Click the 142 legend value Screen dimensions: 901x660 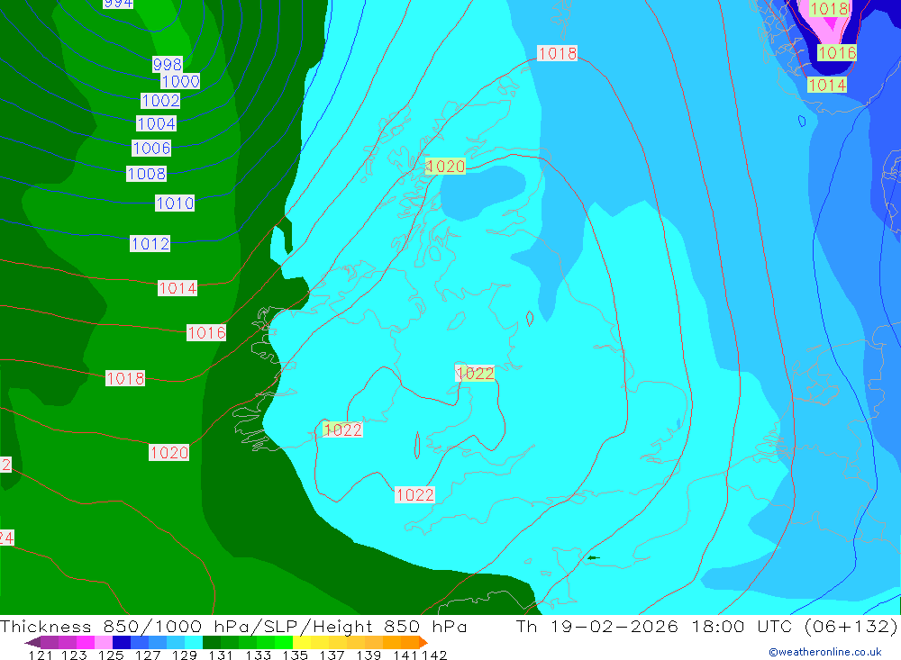tap(434, 655)
